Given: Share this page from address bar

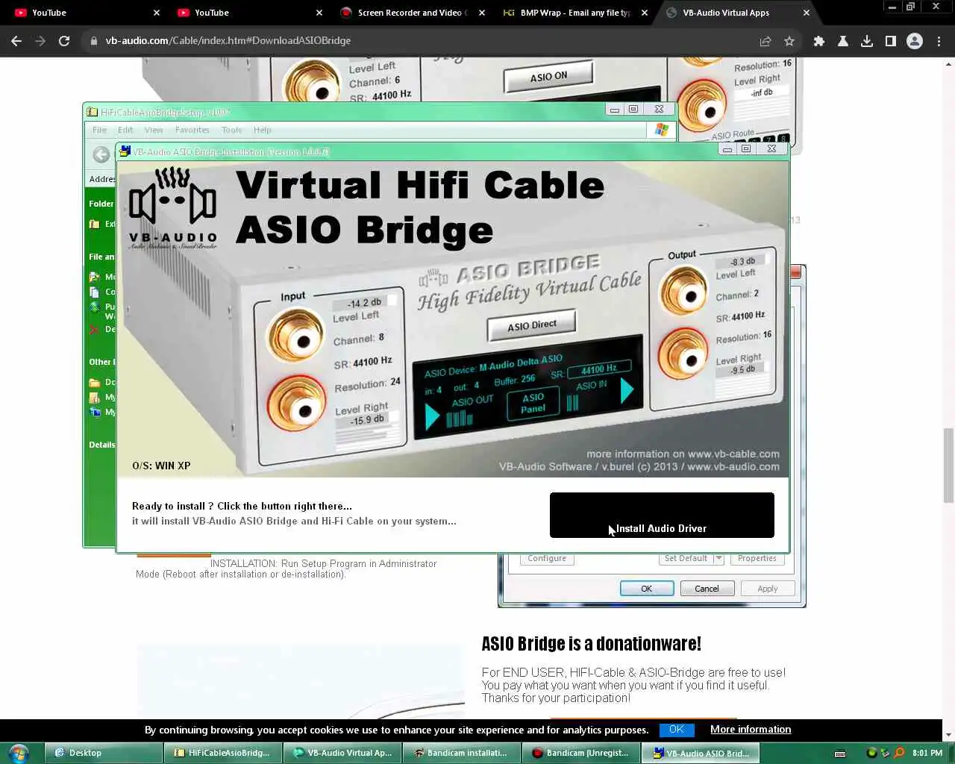Looking at the screenshot, I should [765, 41].
